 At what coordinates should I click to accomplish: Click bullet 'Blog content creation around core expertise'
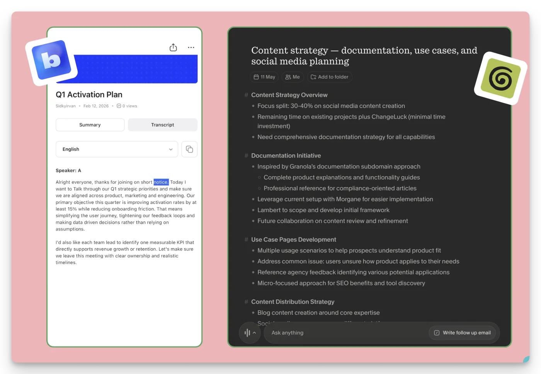click(318, 313)
